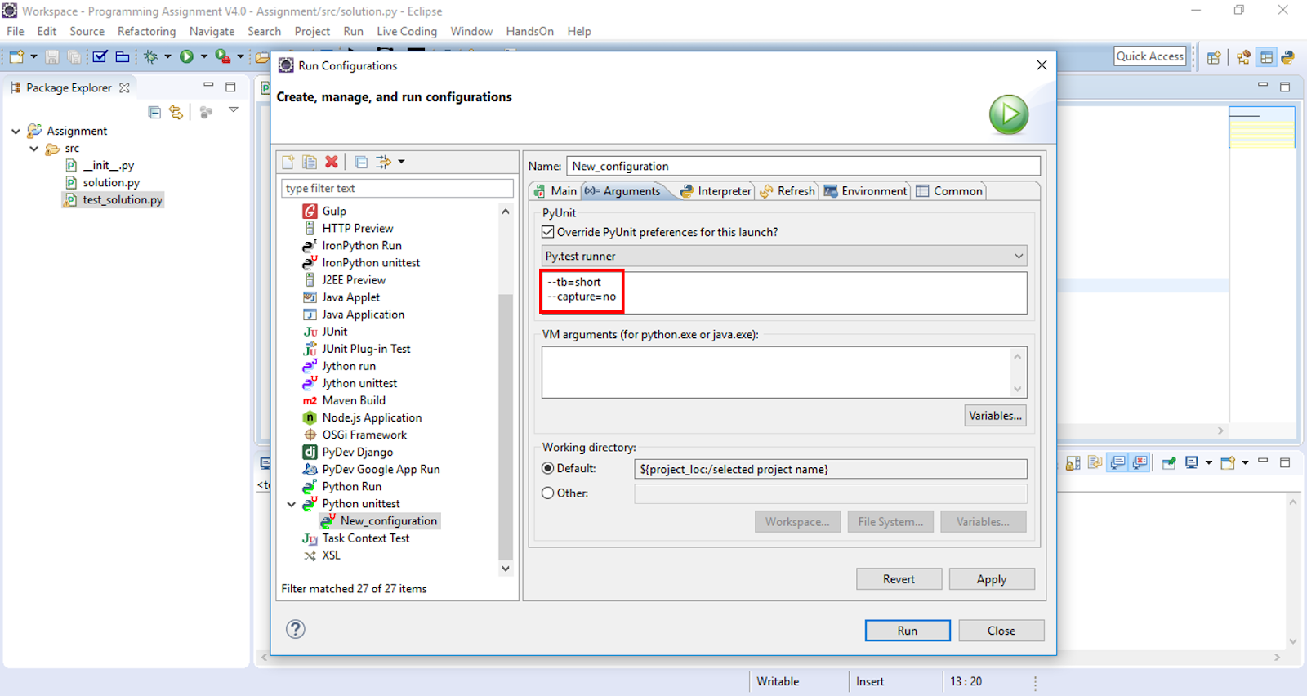This screenshot has height=696, width=1307.
Task: Open the New wizard dropdown arrow
Action: pyautogui.click(x=33, y=56)
